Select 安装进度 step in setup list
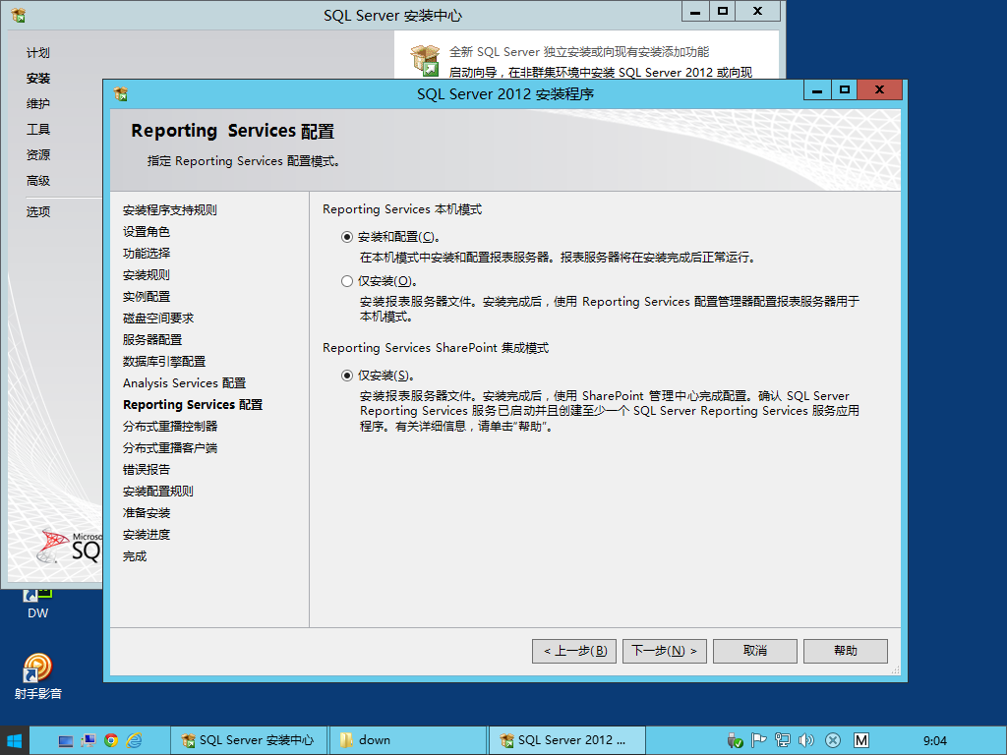 click(146, 534)
